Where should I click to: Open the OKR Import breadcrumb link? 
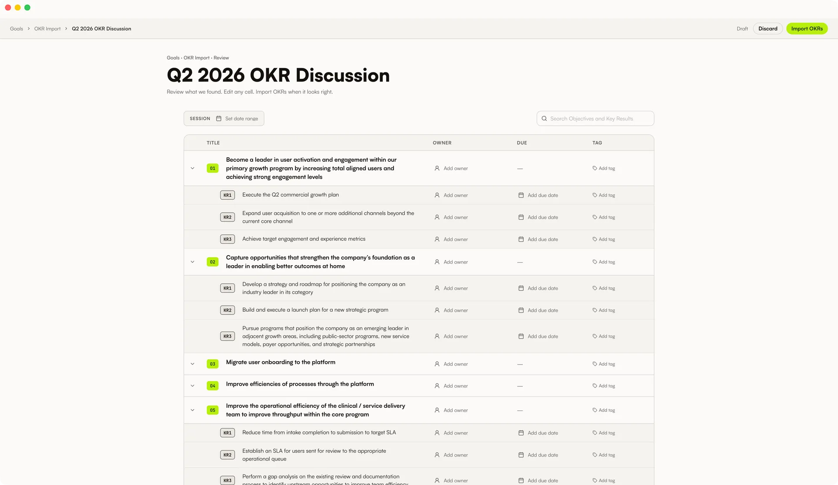pos(48,29)
